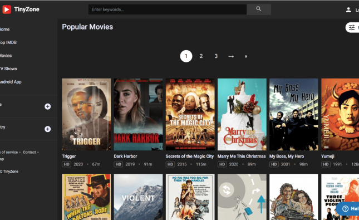
Task: Expand the Genre plus icon in the sidebar
Action: tap(48, 106)
